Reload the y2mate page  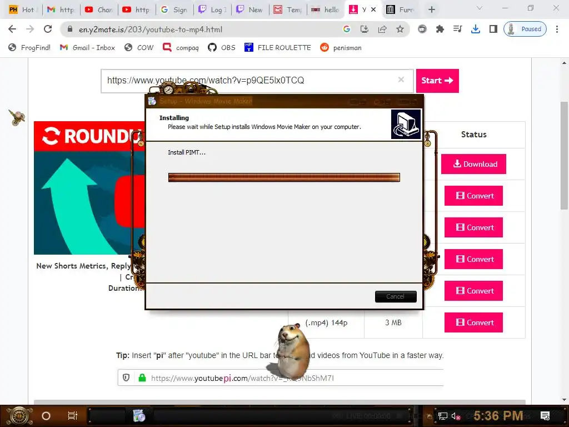[x=48, y=29]
